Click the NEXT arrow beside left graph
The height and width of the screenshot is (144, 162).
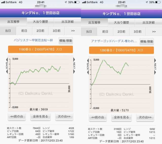pyautogui.click(x=74, y=66)
